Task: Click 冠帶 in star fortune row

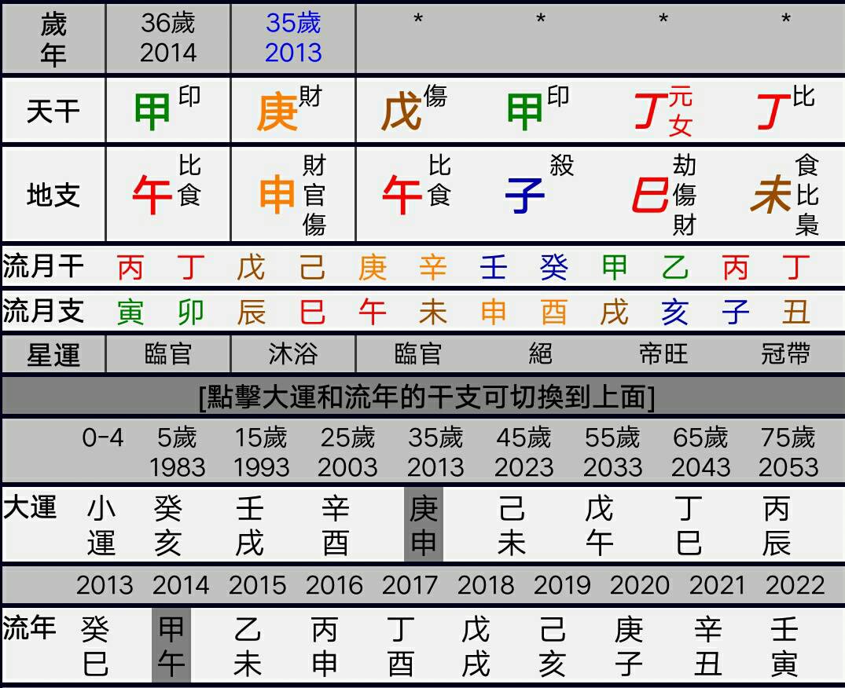Action: 786,354
